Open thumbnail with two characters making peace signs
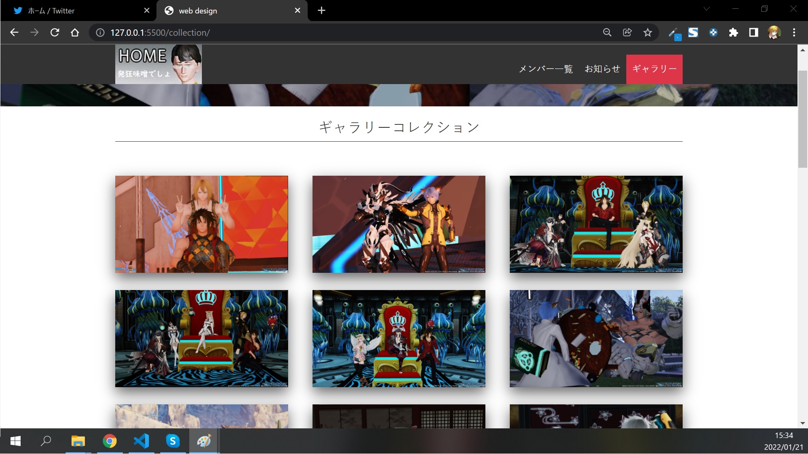808x454 pixels. point(201,224)
